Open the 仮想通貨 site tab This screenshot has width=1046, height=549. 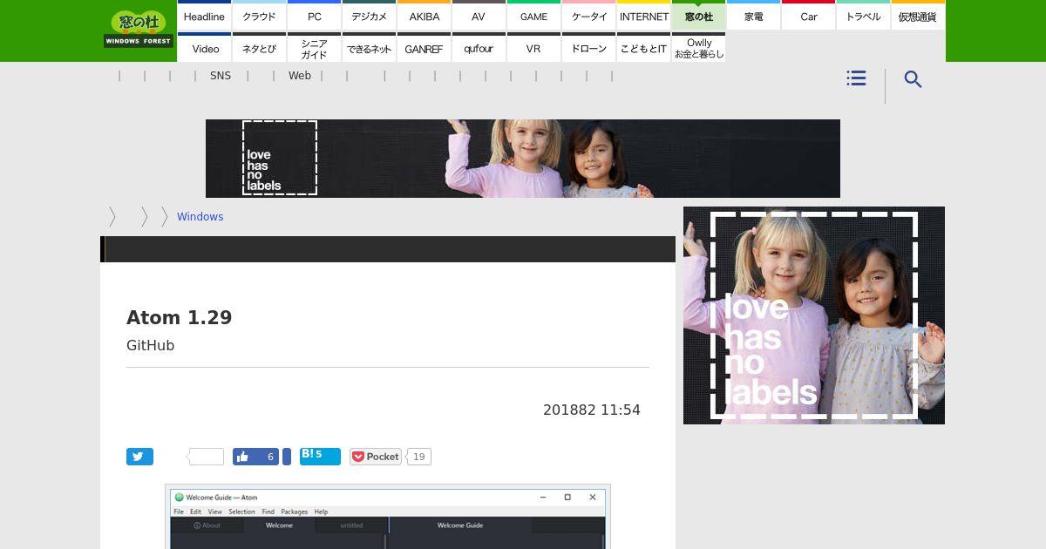918,16
